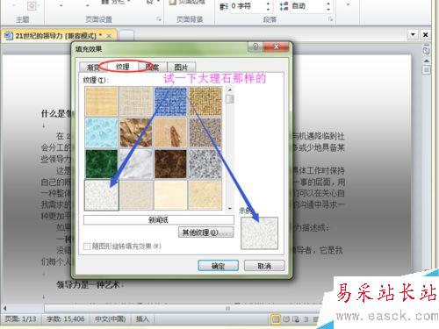Click the 自动 spacing field
This screenshot has height=329, width=439.
307,6
